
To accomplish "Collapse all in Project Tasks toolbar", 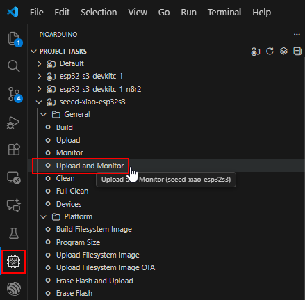I will [297, 51].
